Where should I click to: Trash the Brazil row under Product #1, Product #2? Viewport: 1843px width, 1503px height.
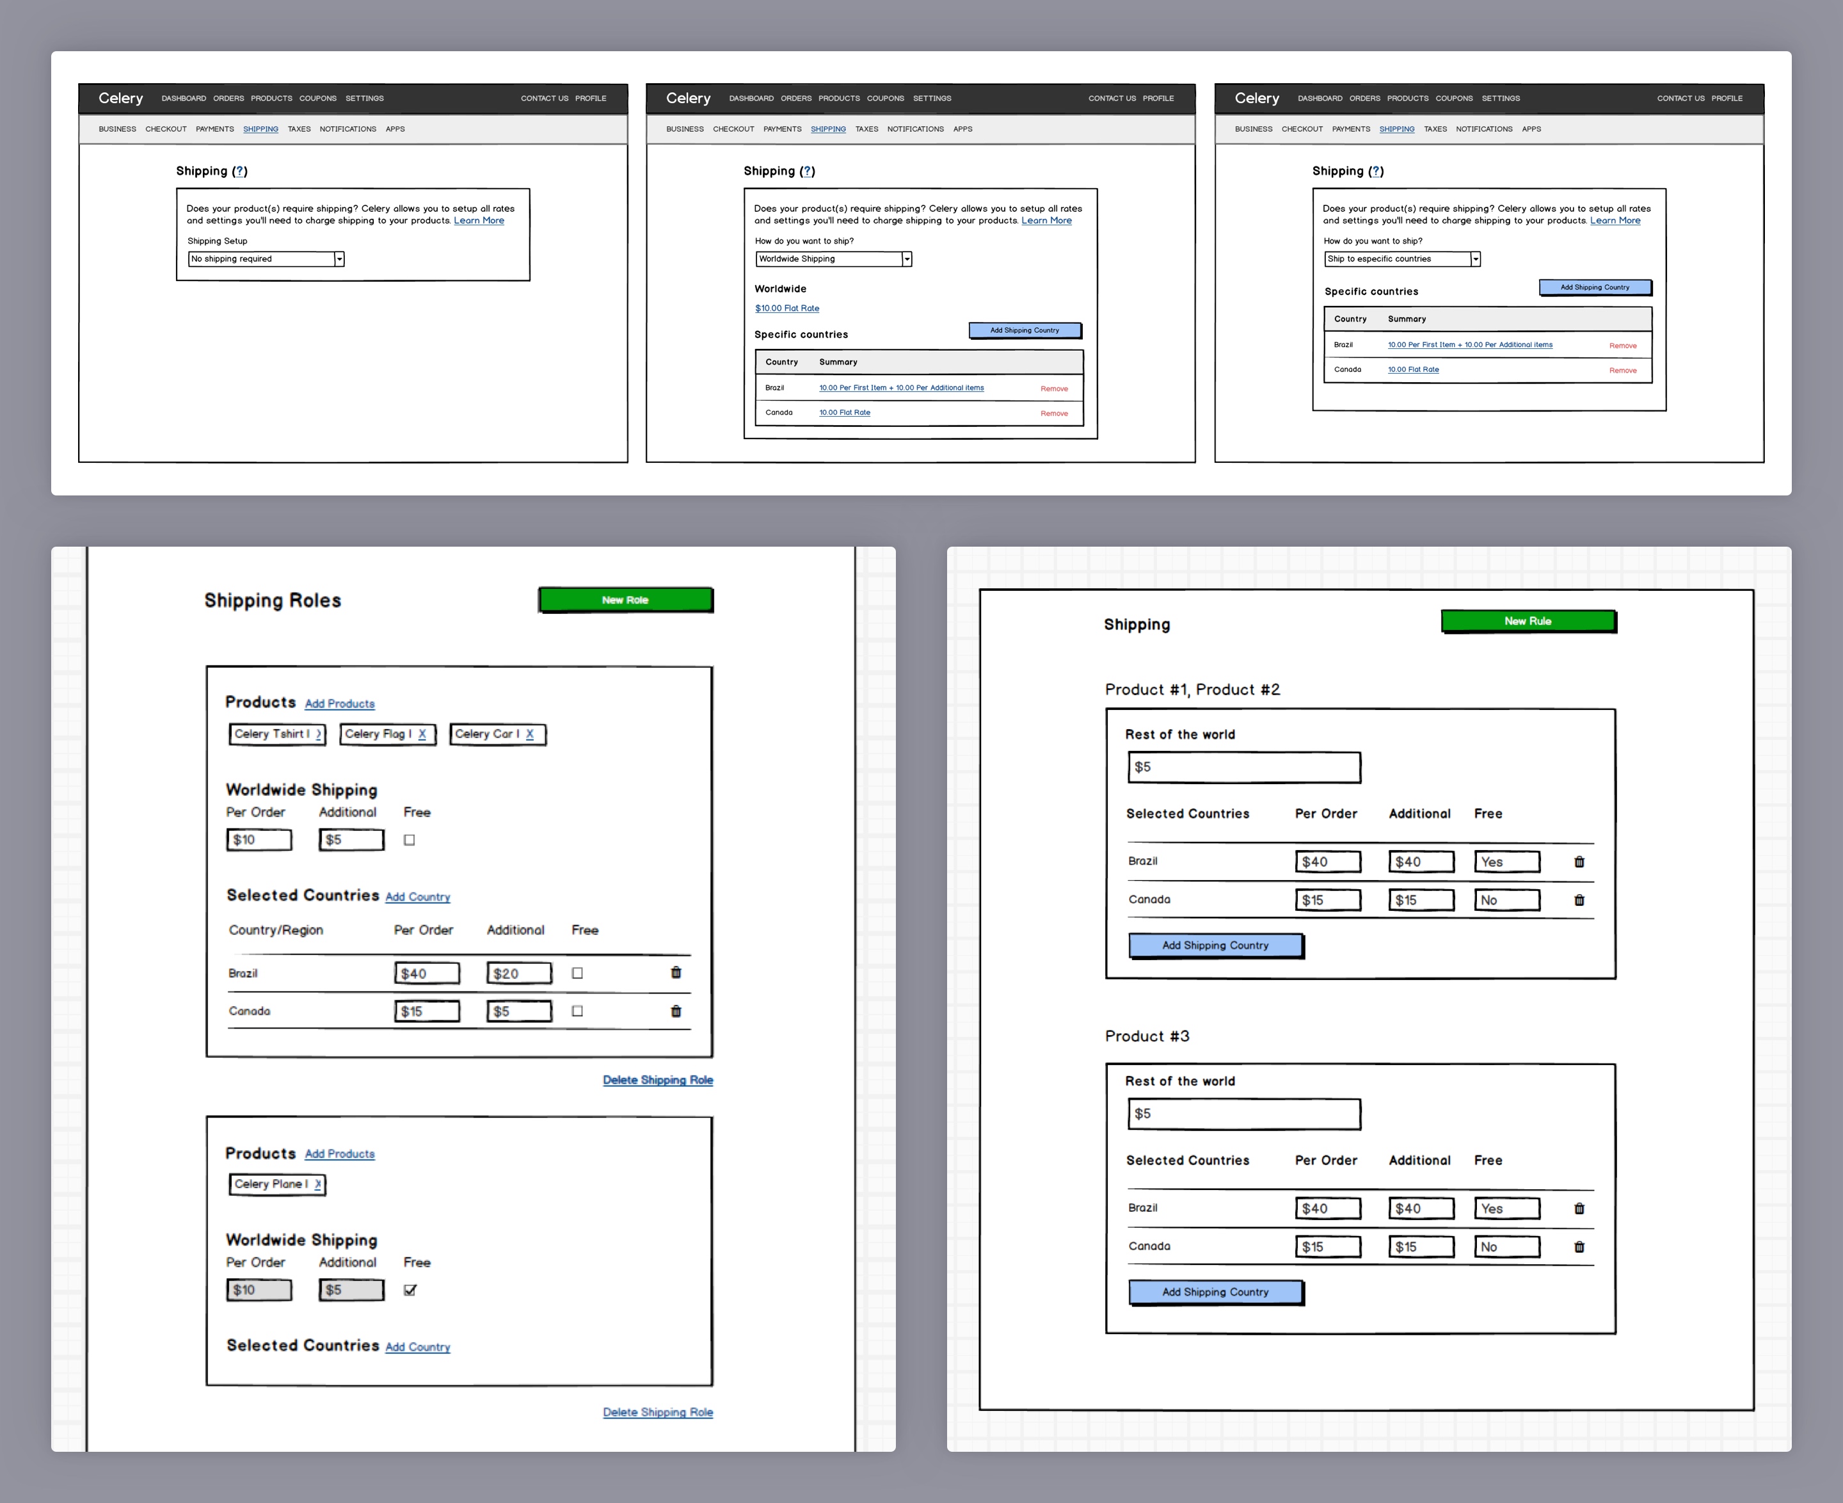(1579, 862)
